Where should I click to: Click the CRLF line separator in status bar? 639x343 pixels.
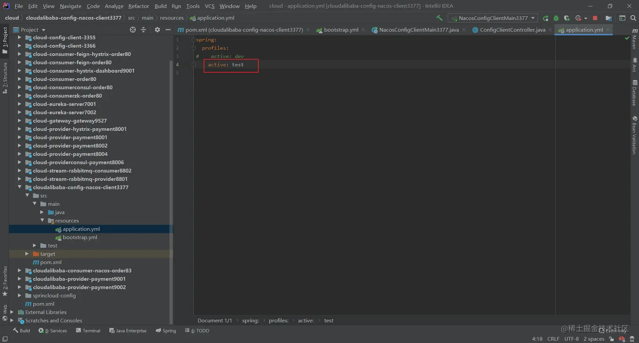tap(553, 339)
